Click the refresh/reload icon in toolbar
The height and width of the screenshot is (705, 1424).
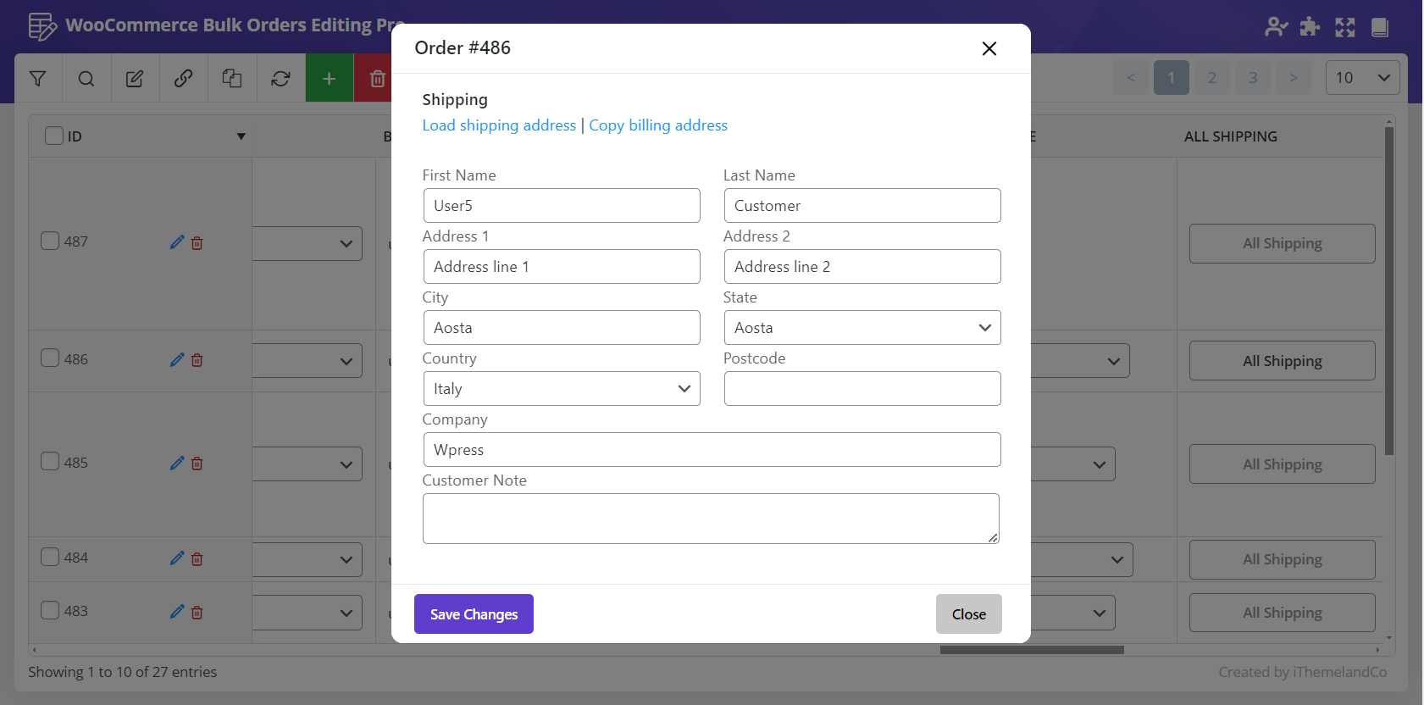280,79
